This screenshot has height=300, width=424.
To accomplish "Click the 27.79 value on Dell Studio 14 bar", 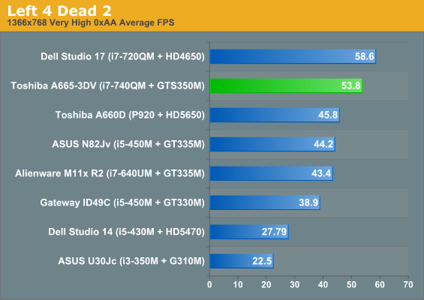I will [x=274, y=232].
